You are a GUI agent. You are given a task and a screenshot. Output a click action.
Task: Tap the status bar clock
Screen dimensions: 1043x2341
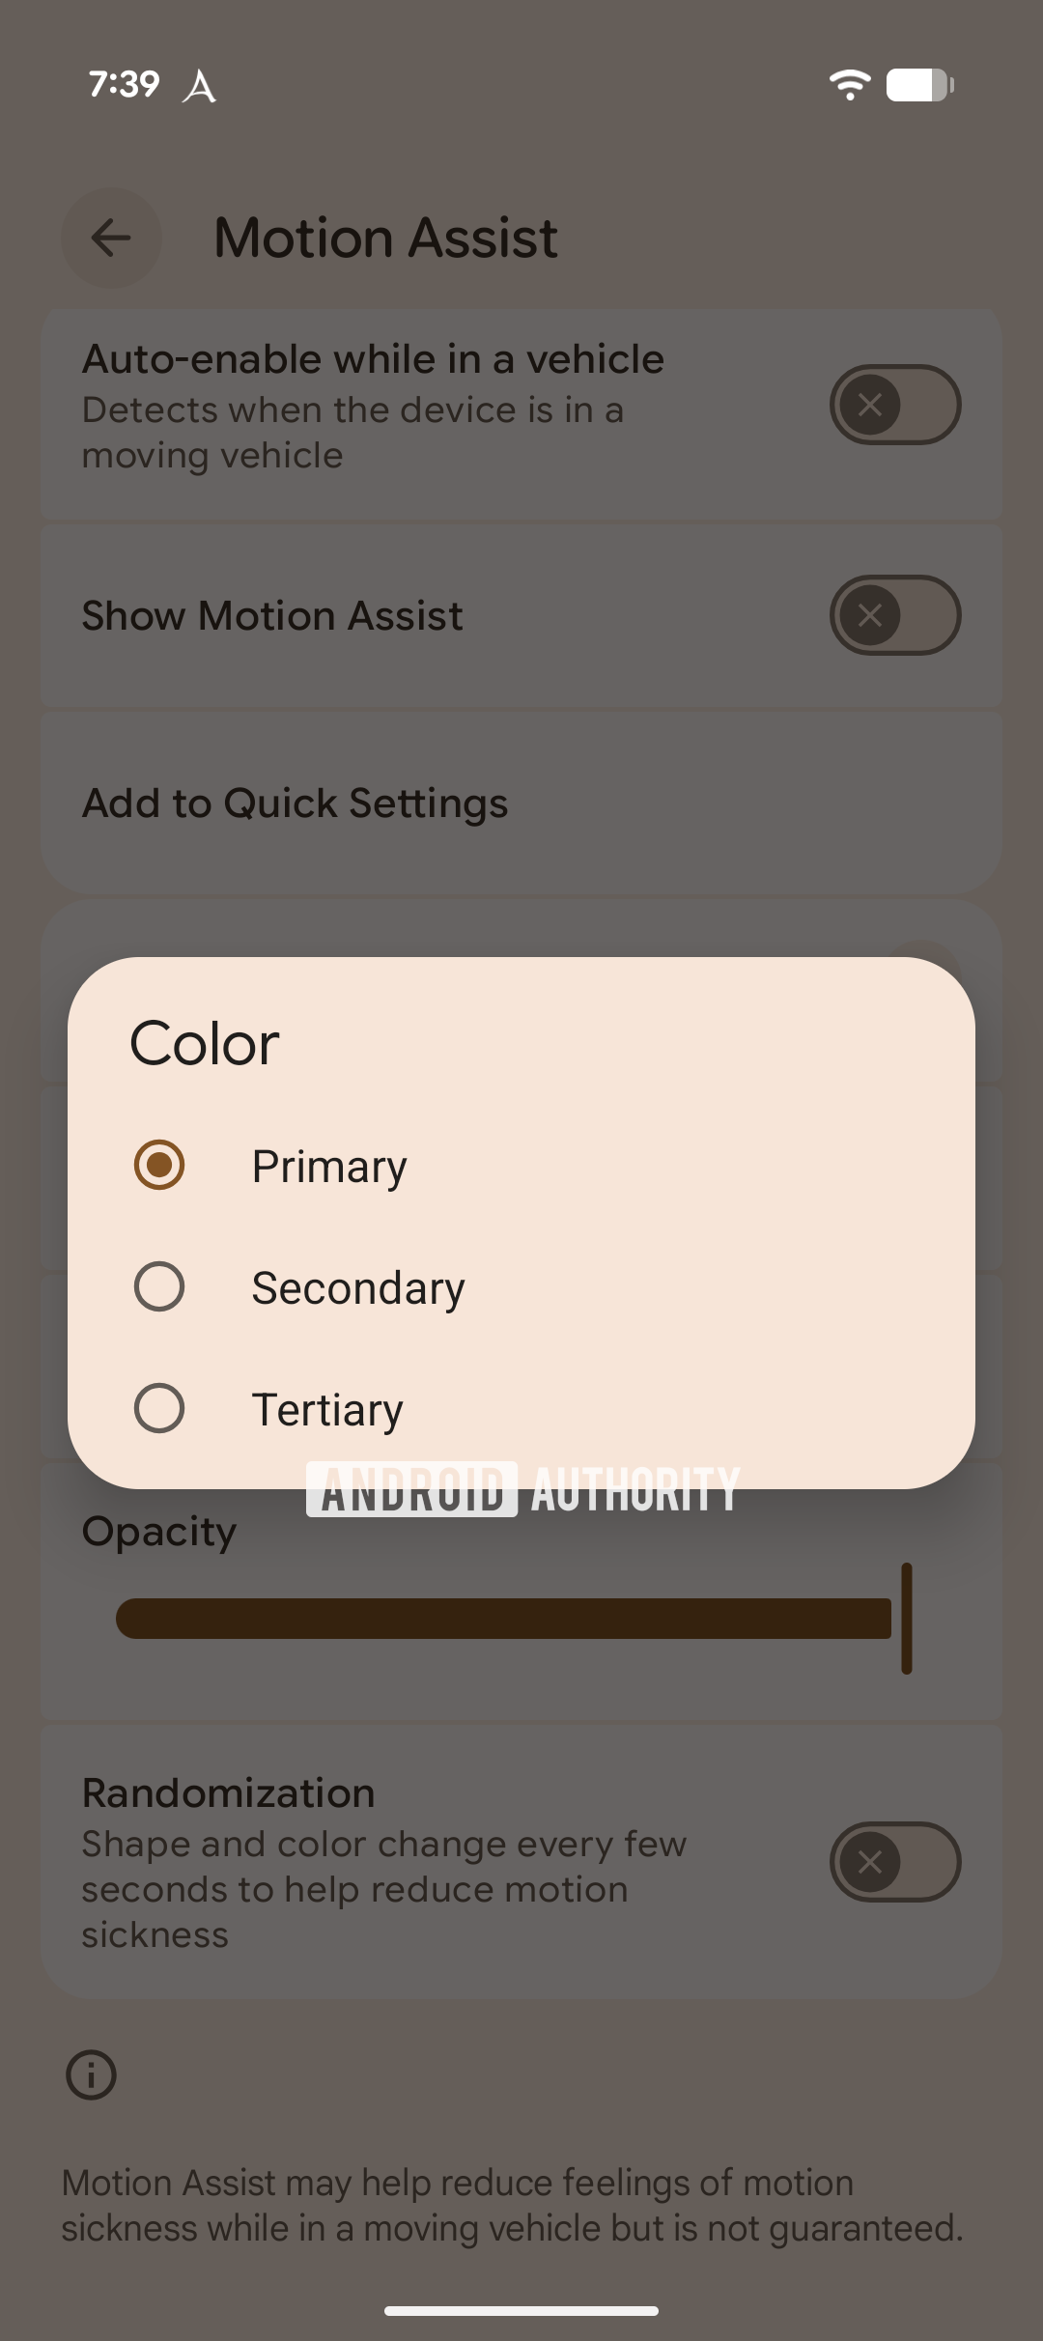(x=124, y=84)
